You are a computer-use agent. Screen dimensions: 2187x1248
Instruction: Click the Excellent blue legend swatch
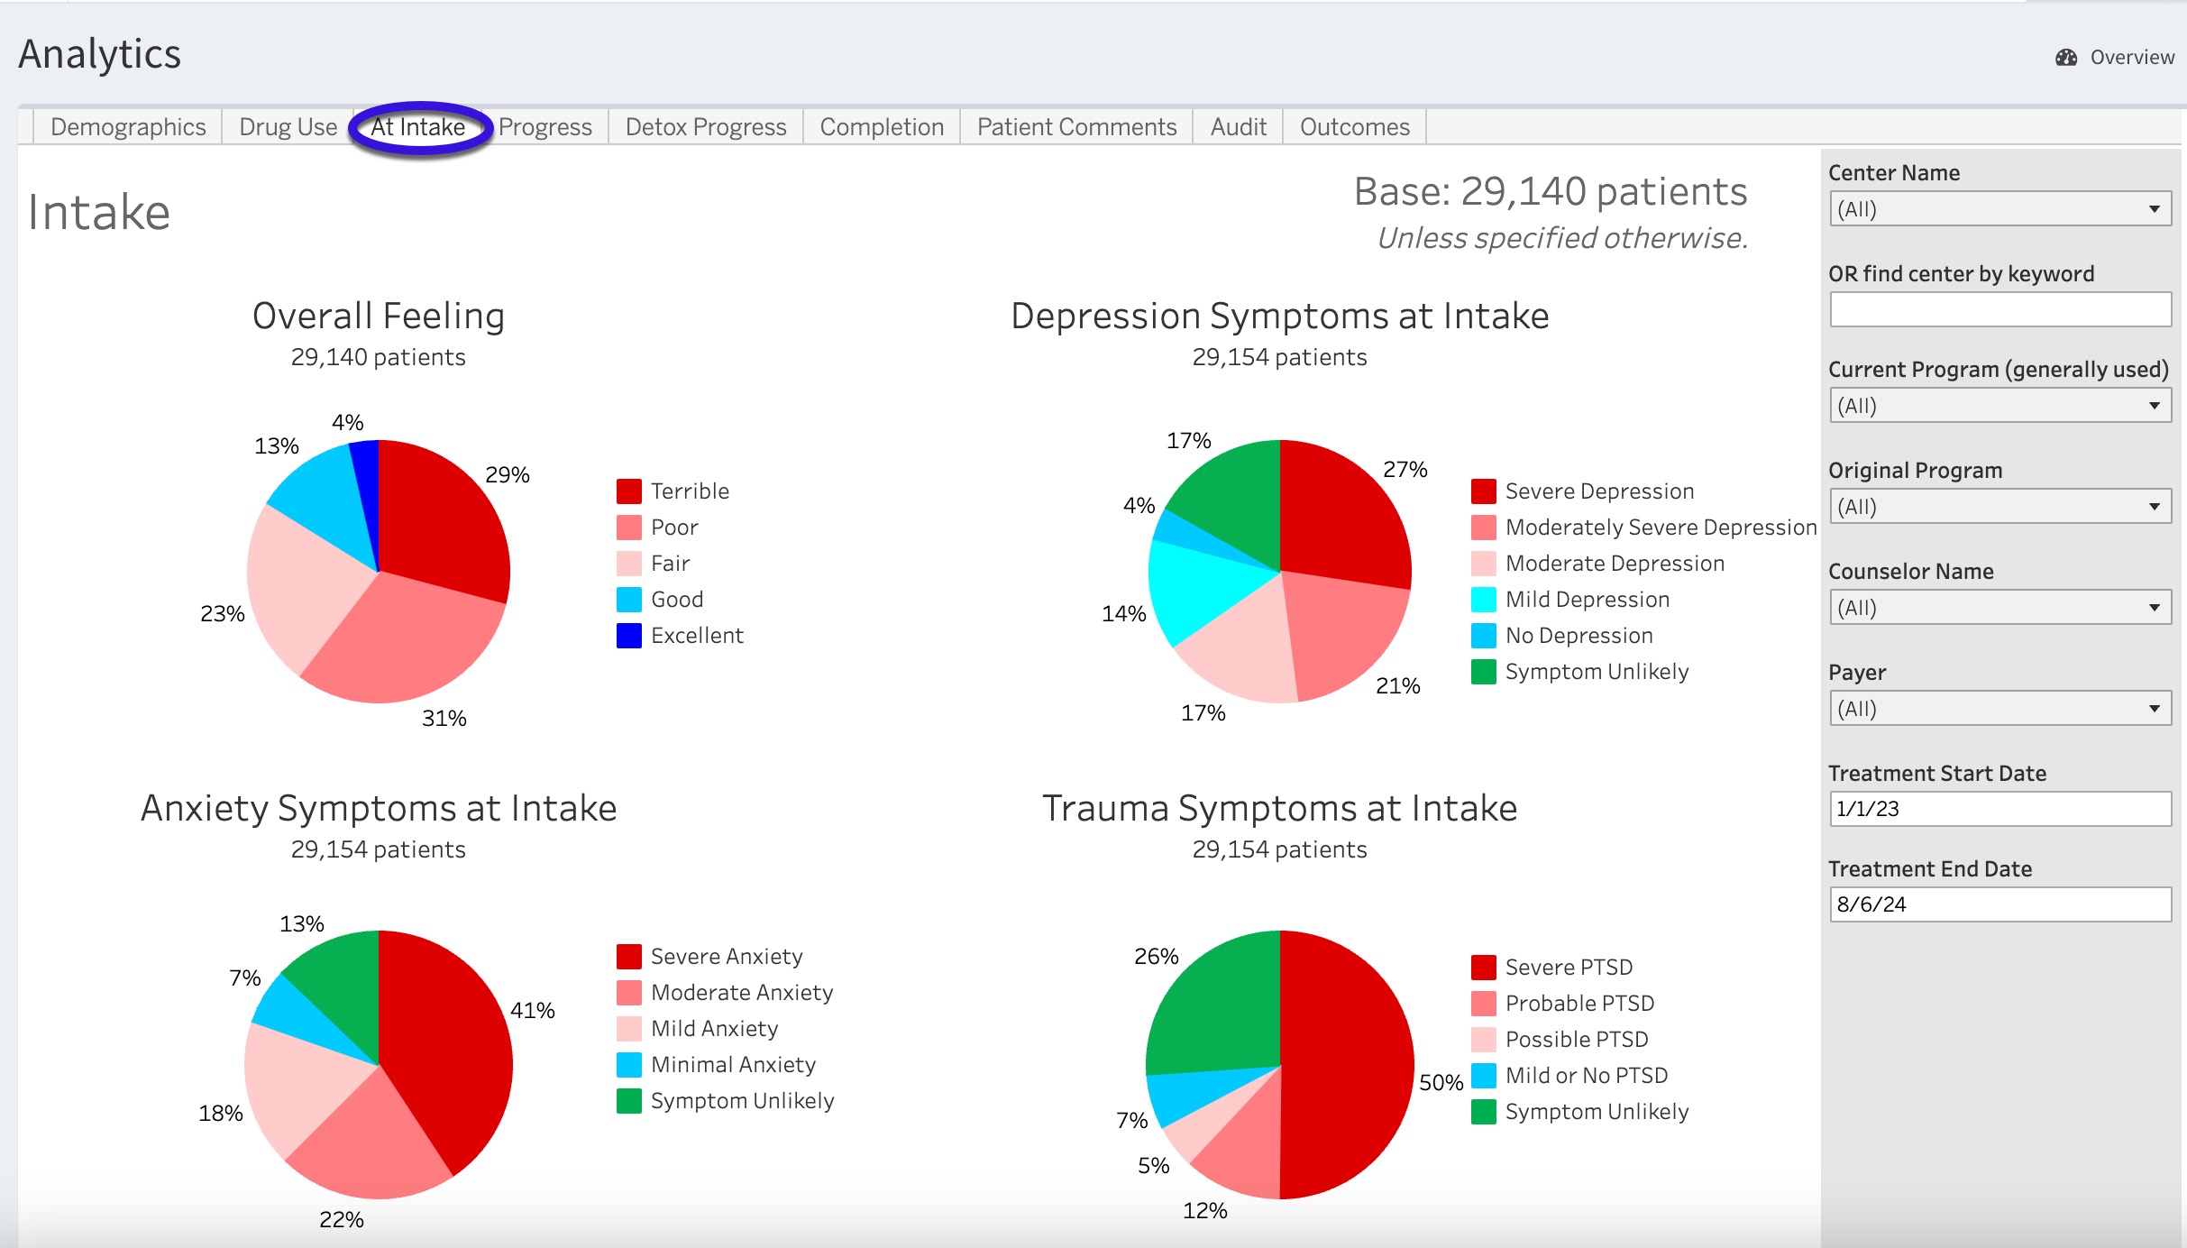point(628,636)
